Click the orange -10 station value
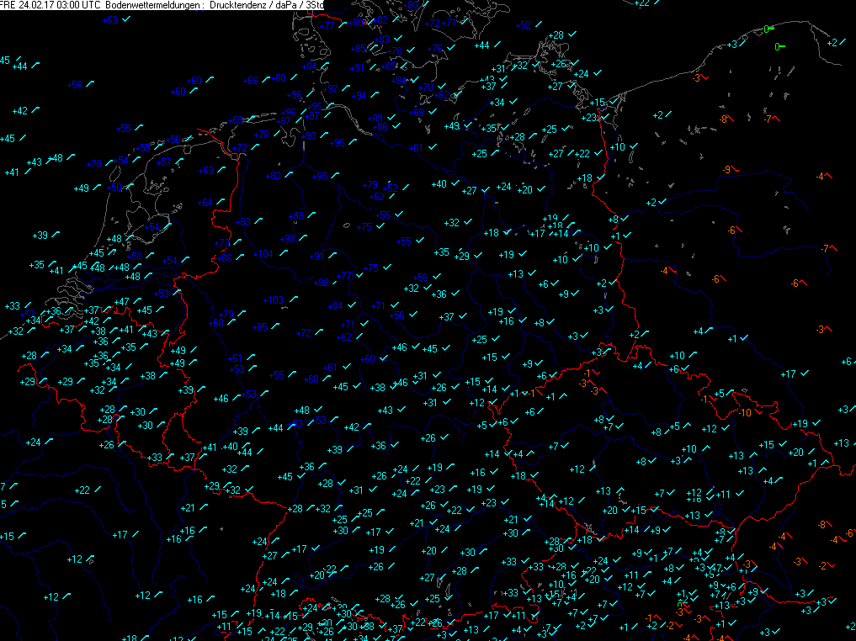Viewport: 856px width, 641px height. [x=745, y=412]
